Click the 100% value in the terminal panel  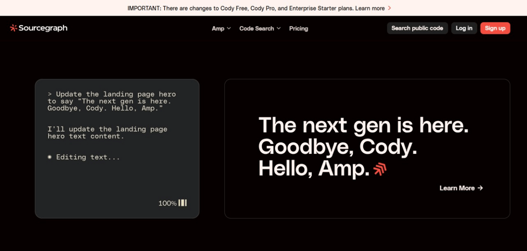tap(167, 203)
